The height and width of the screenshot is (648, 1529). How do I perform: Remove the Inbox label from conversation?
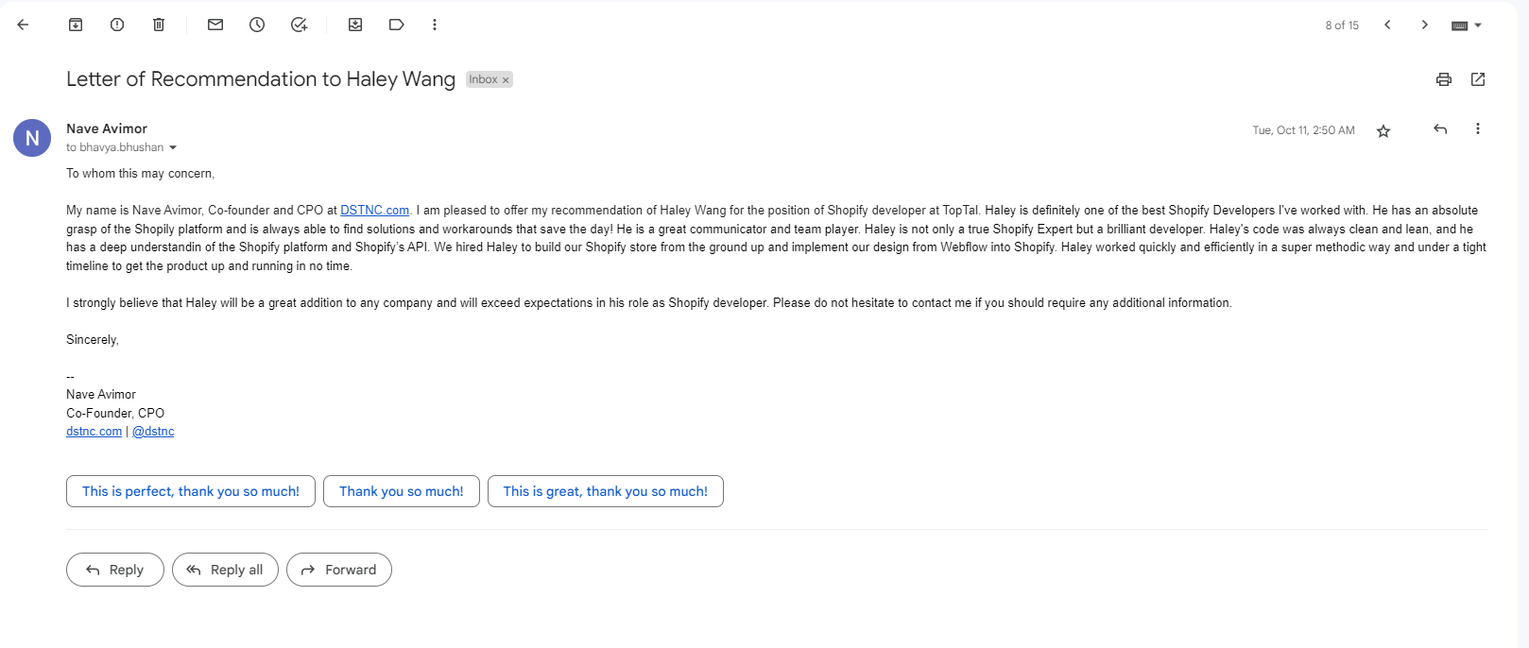pos(506,80)
